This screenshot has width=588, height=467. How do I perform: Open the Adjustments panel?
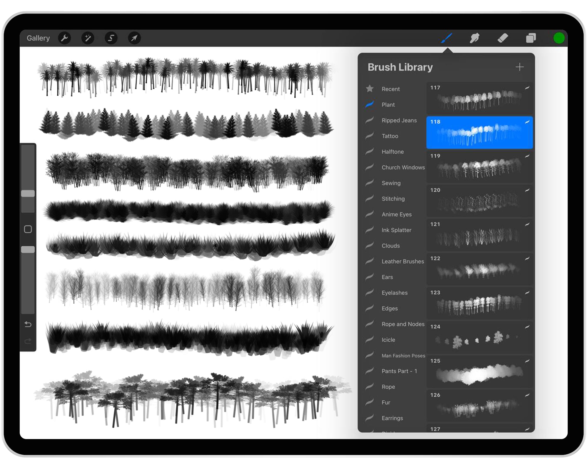tap(88, 38)
